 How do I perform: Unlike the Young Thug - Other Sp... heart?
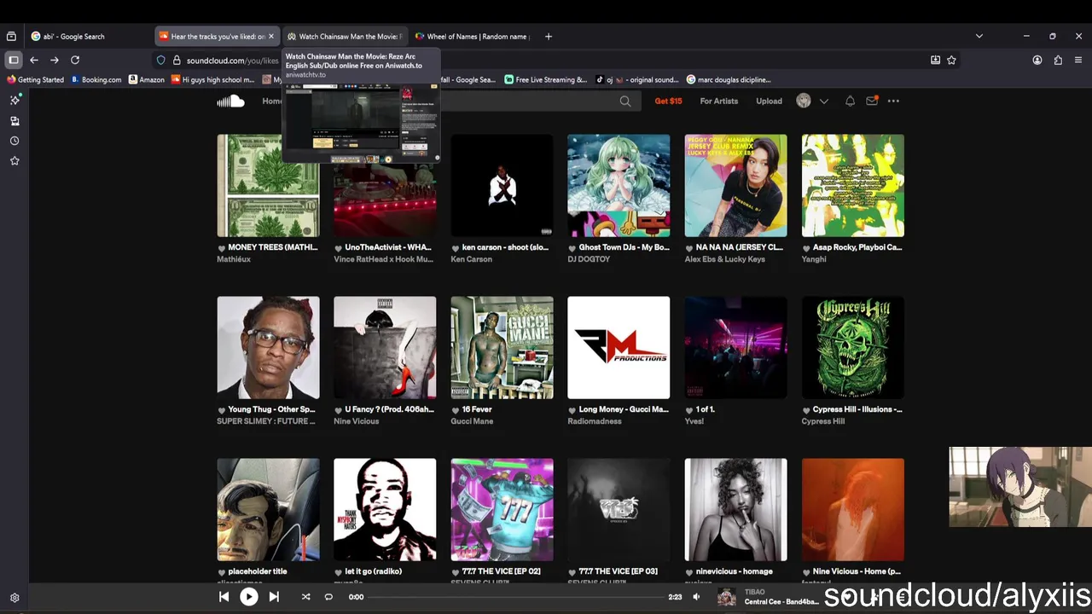[222, 410]
